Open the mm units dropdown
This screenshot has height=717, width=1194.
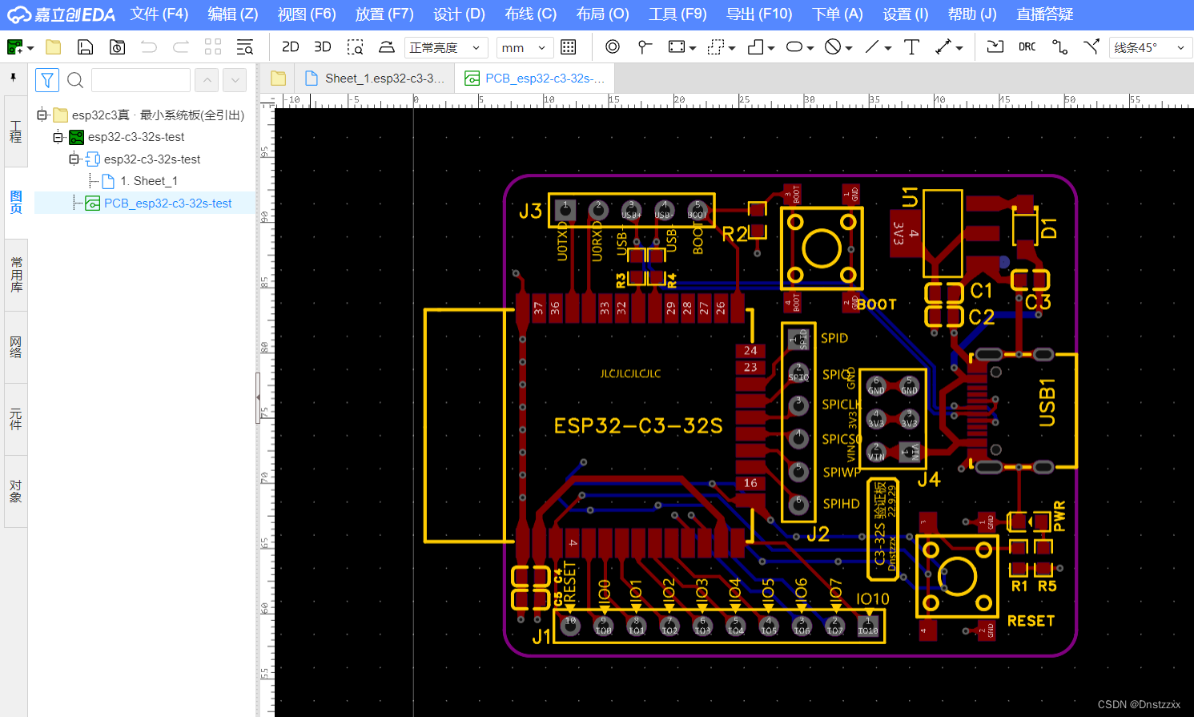pos(525,48)
